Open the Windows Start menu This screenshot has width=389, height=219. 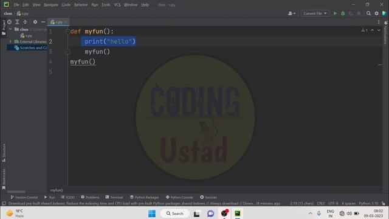click(152, 214)
